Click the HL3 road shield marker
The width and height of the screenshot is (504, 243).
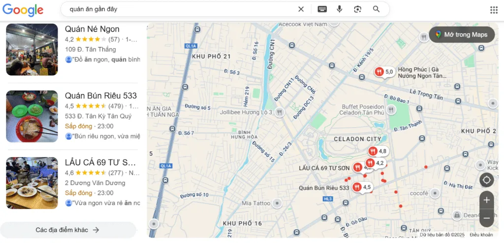[x=328, y=199]
